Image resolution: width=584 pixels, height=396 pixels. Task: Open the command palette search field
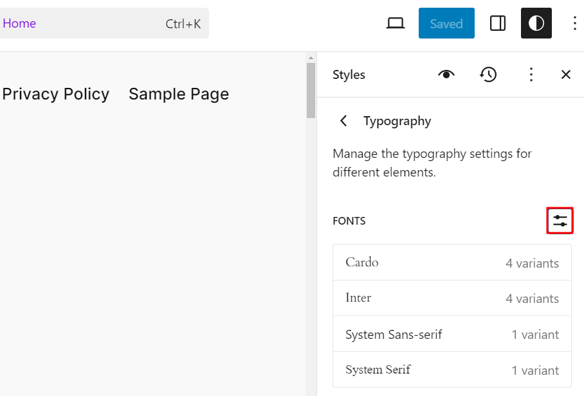(x=105, y=23)
